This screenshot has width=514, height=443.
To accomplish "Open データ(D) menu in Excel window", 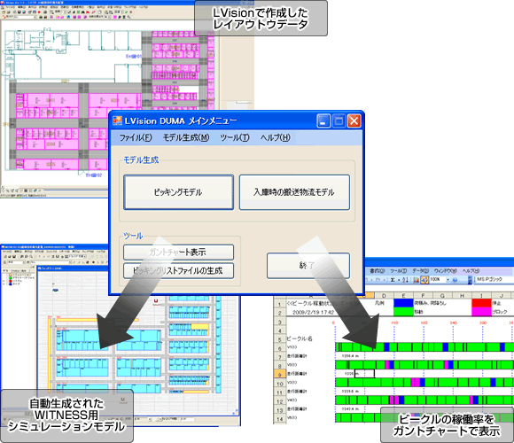I will [x=420, y=270].
